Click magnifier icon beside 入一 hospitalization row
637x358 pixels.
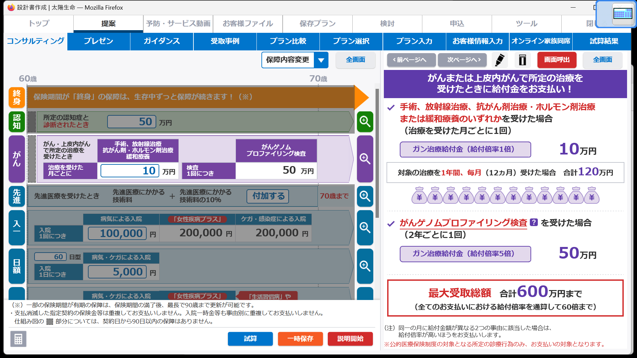(x=365, y=228)
